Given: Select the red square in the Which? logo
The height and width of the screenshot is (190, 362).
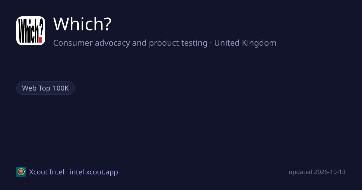Looking at the screenshot, I should 41,39.
